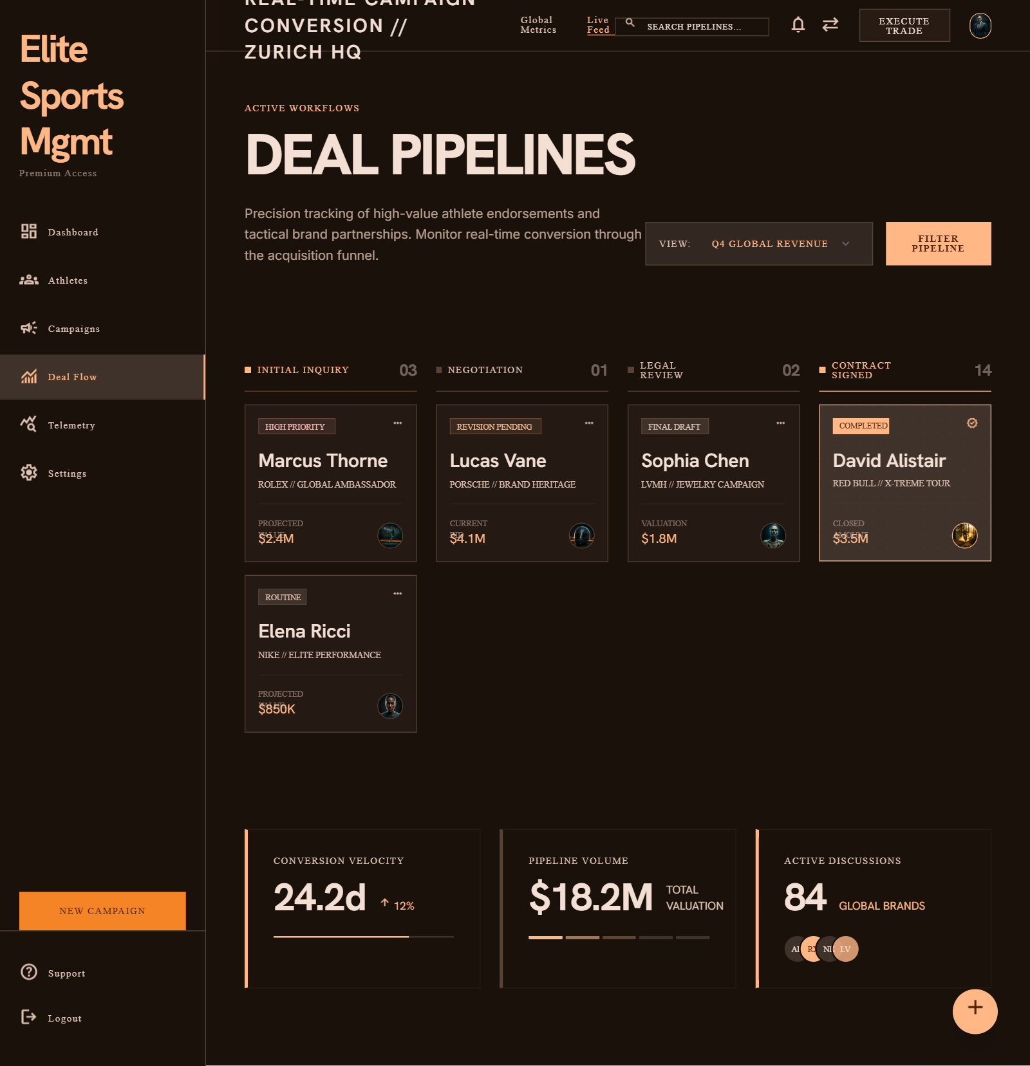Open Lucas Vane deal name

coord(498,461)
